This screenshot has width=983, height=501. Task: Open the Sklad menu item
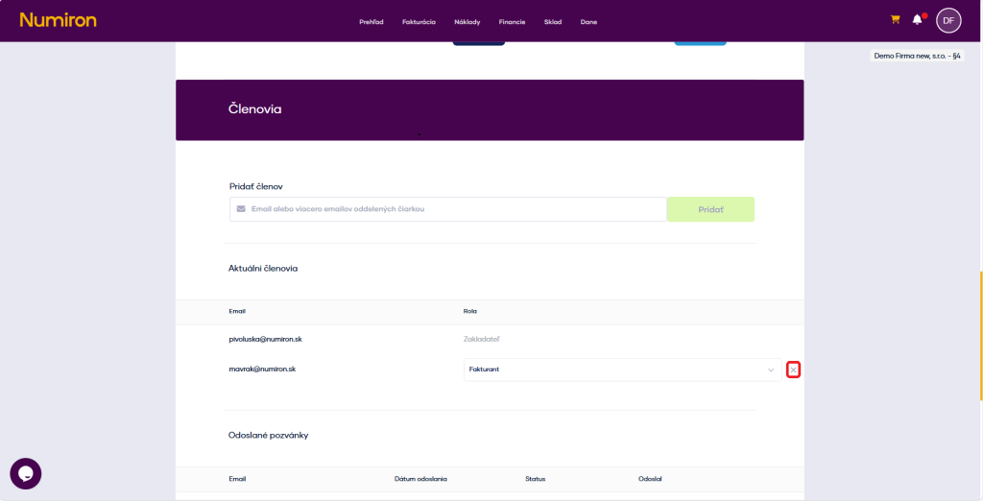coord(553,22)
